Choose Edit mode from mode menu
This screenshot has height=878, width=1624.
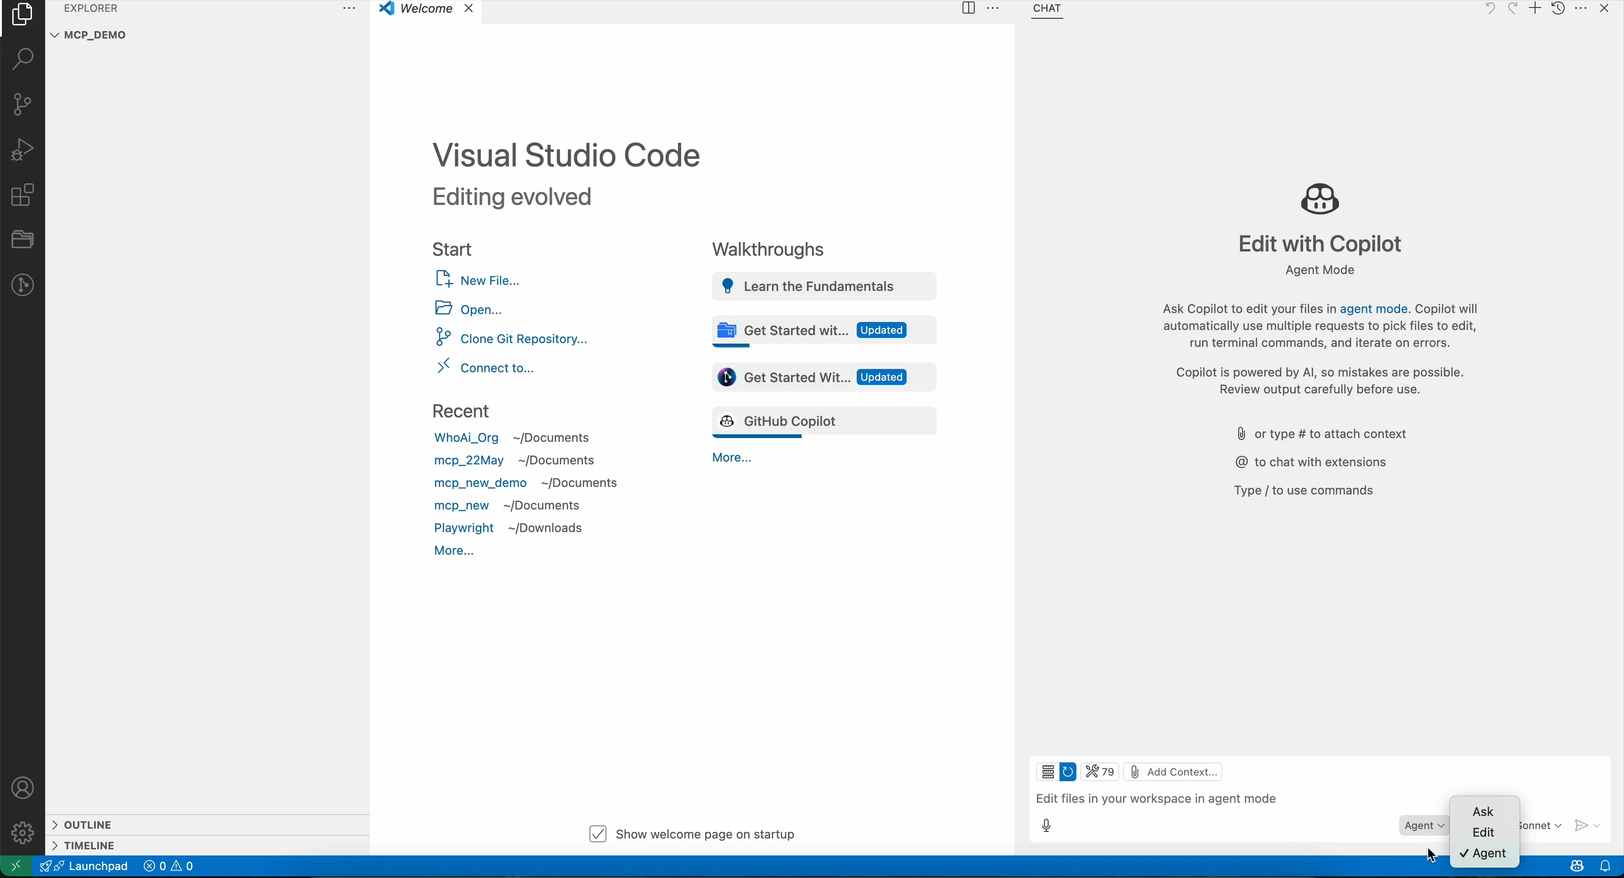pos(1483,833)
